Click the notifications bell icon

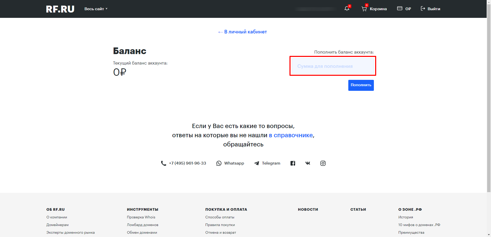click(347, 9)
